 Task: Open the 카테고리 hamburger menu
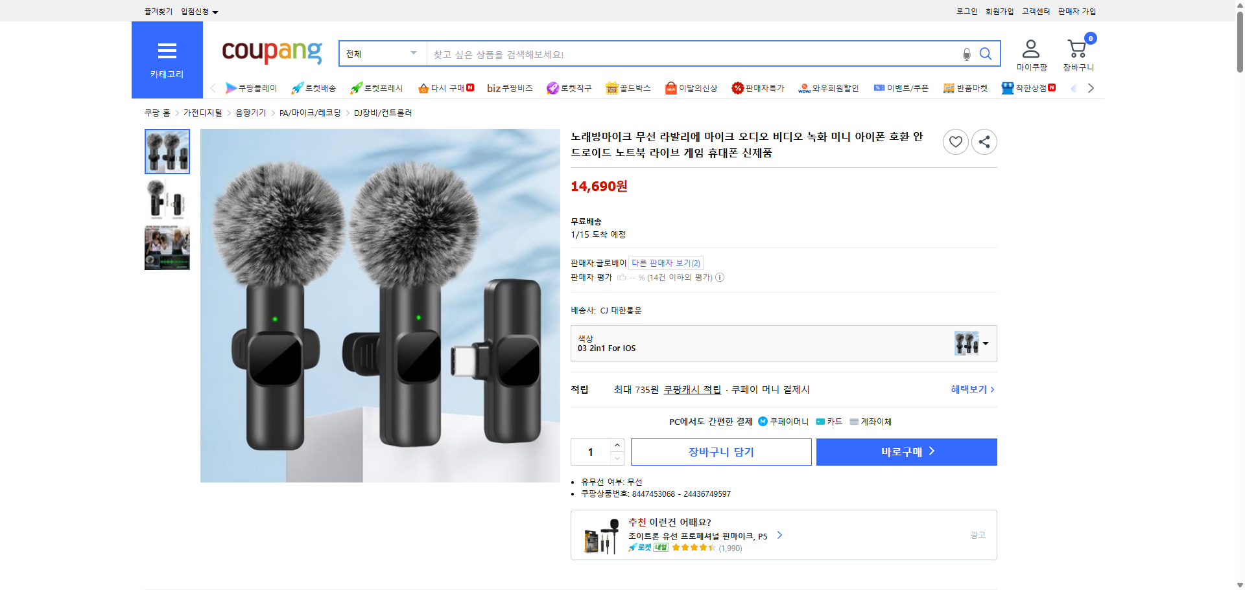pyautogui.click(x=167, y=51)
